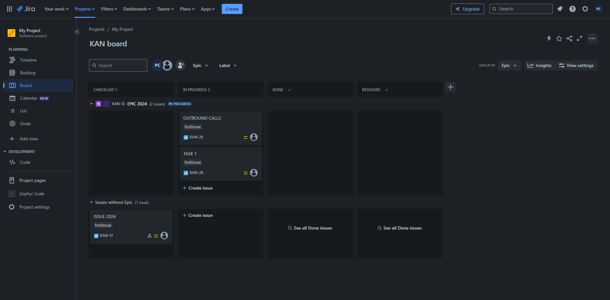610x300 pixels.
Task: Open the Epic filter dropdown
Action: click(200, 65)
